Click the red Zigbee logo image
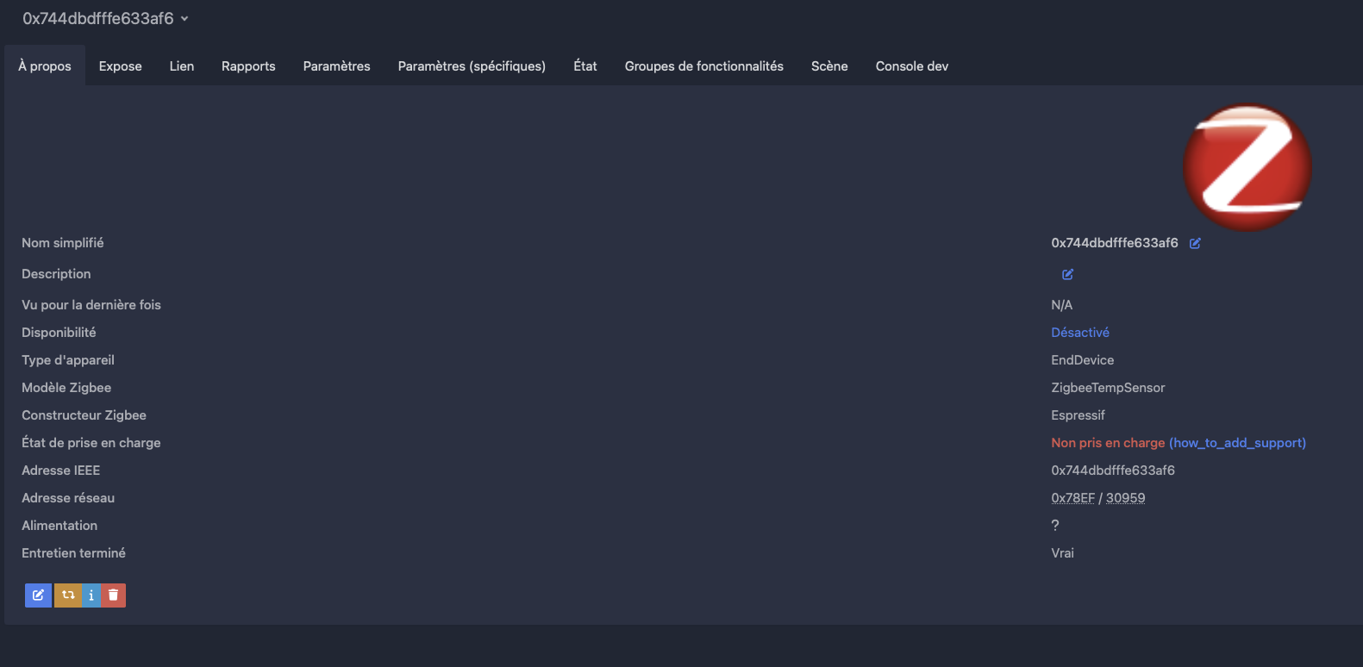 pyautogui.click(x=1247, y=168)
